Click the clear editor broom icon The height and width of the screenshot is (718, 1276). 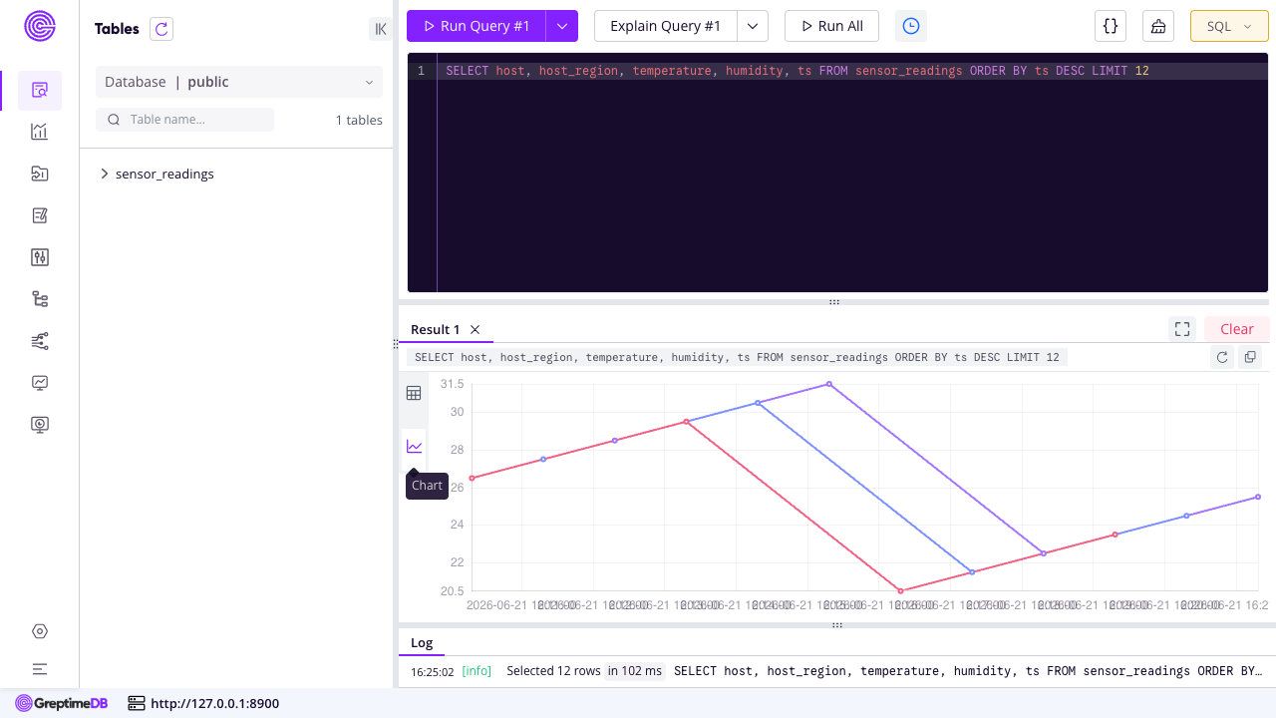(1158, 26)
